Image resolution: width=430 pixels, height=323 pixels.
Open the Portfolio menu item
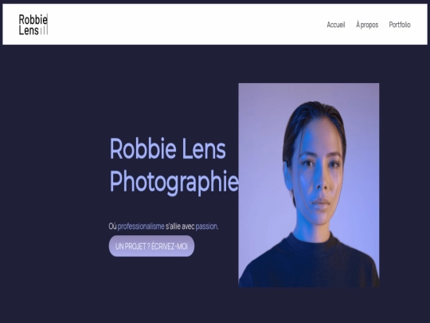tap(400, 25)
